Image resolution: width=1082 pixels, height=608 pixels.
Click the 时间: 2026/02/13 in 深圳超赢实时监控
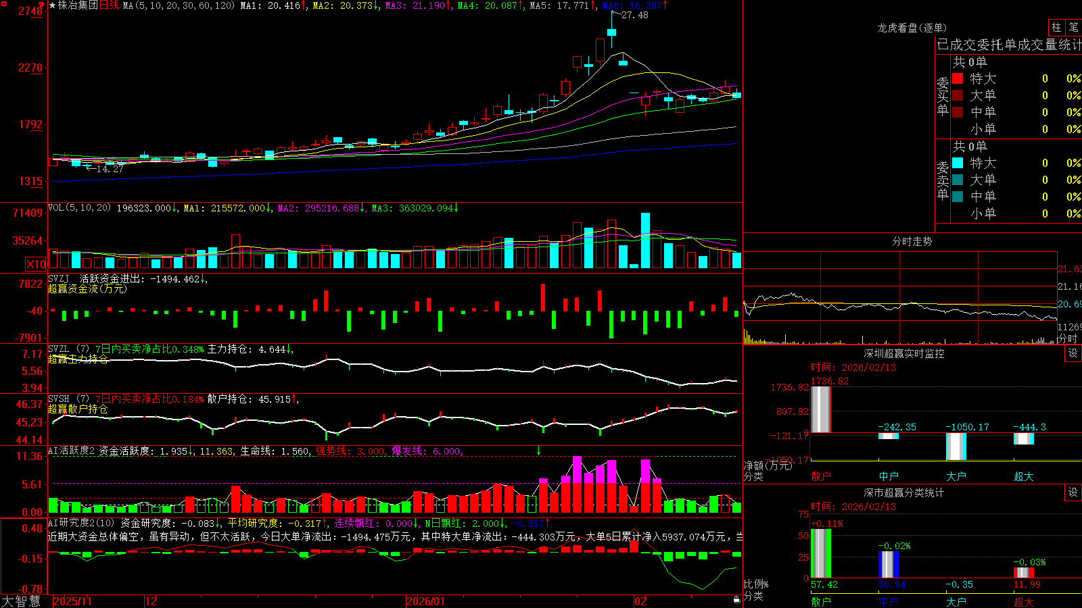pos(853,368)
